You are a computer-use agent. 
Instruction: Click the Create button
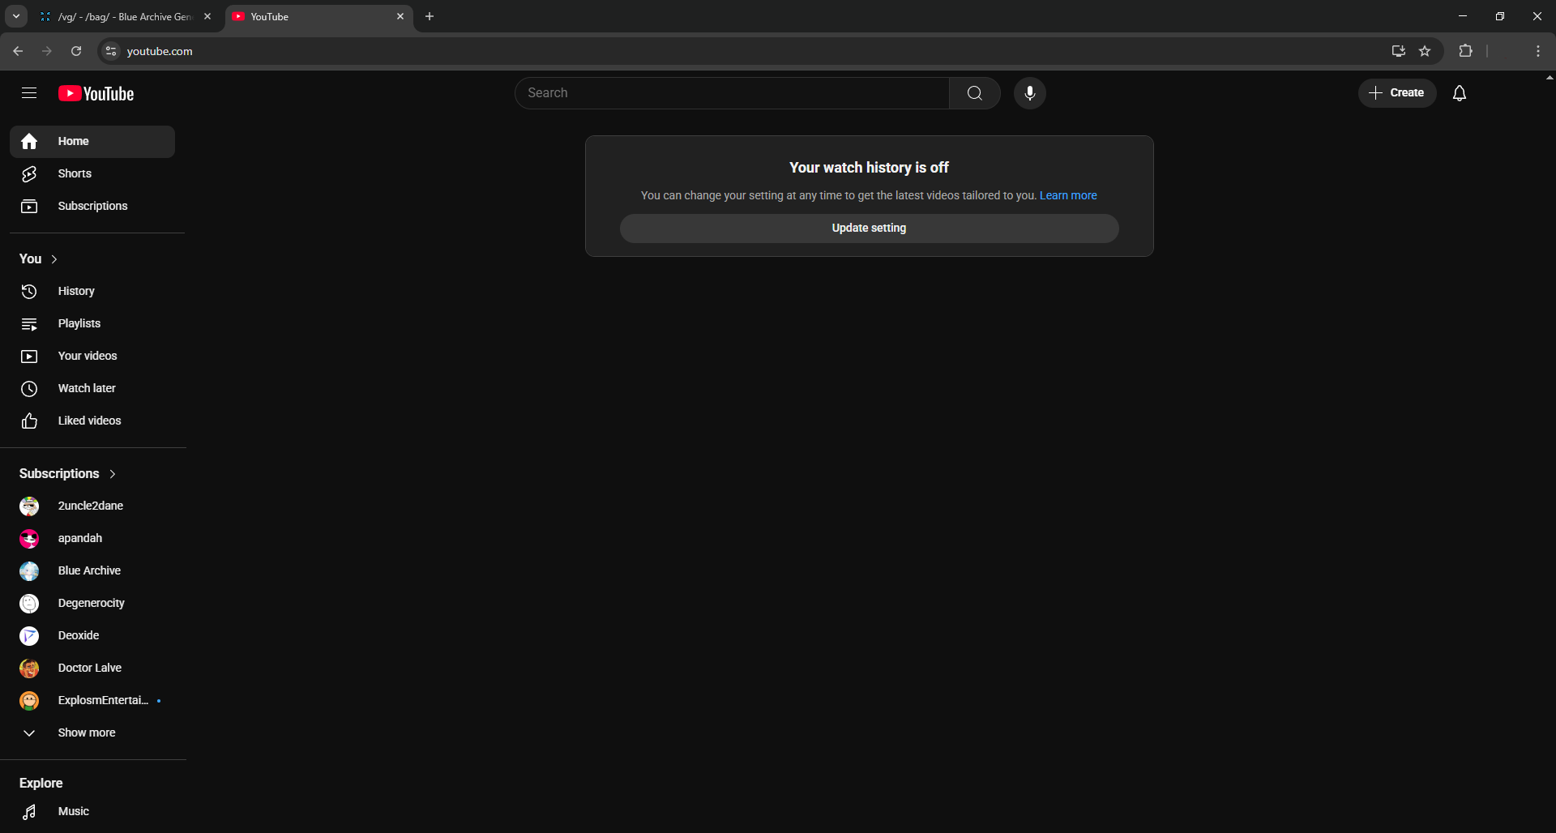pyautogui.click(x=1397, y=93)
